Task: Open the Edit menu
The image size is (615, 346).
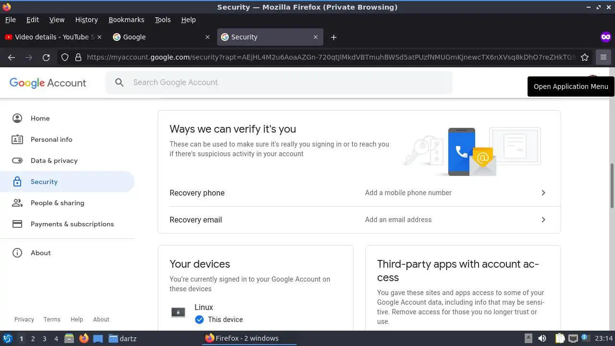Action: [33, 20]
